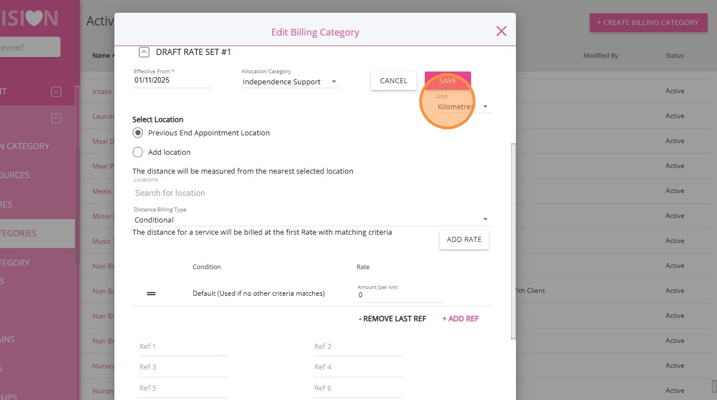Close the Edit Billing Category dialog
This screenshot has height=400, width=717.
click(x=501, y=31)
